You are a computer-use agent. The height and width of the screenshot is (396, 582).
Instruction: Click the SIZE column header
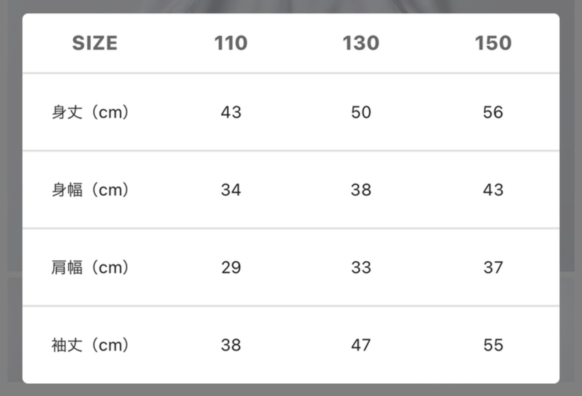coord(95,43)
